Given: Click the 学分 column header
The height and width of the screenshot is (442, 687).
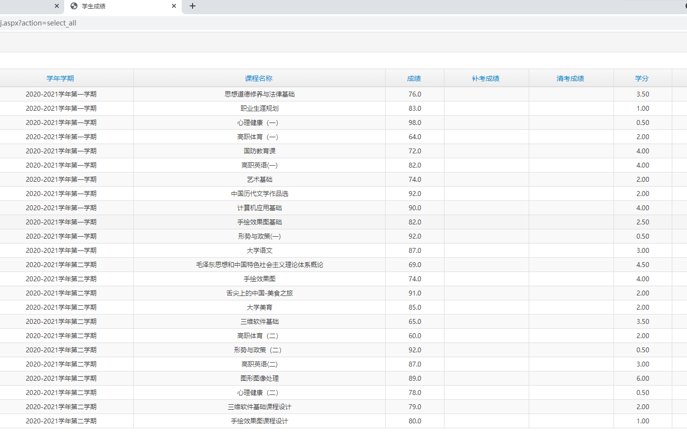Looking at the screenshot, I should tap(642, 78).
